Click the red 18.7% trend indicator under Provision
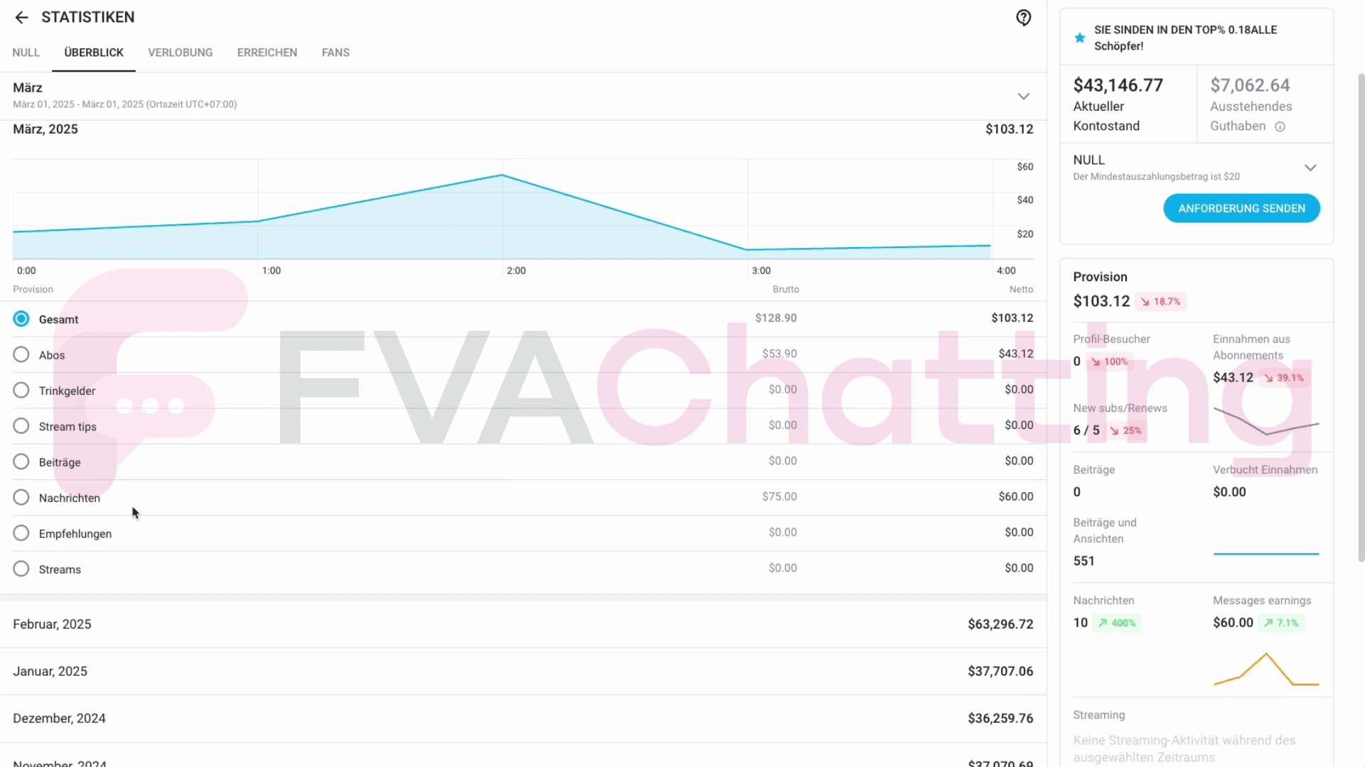Image resolution: width=1365 pixels, height=767 pixels. pyautogui.click(x=1161, y=301)
